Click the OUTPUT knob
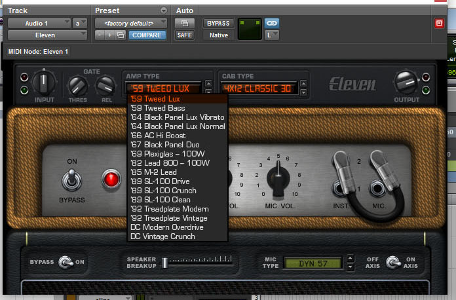This screenshot has width=456, height=300. pos(406,83)
